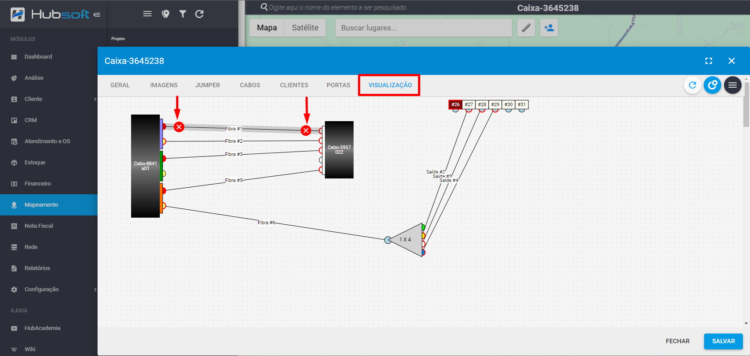Open Relatórios module in sidebar
Viewport: 750px width, 356px height.
coord(49,268)
